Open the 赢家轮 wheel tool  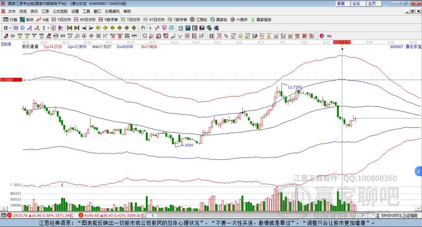pyautogui.click(x=219, y=20)
